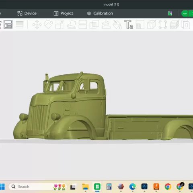
Task: Click the green Bambu Studio taskbar icon
Action: tap(97, 187)
